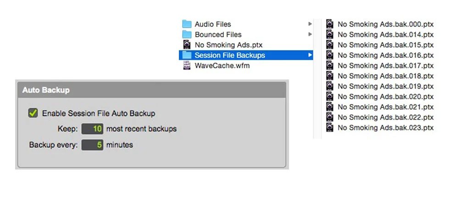
Task: Select the bak.000.ptx backup file icon
Action: [330, 24]
